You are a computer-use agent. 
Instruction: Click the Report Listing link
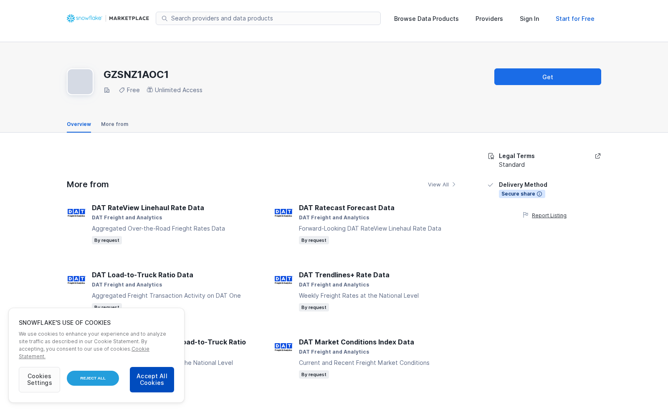pyautogui.click(x=549, y=216)
